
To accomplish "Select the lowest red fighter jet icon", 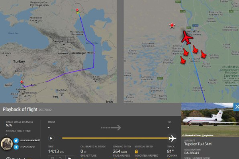I will click(x=183, y=60).
